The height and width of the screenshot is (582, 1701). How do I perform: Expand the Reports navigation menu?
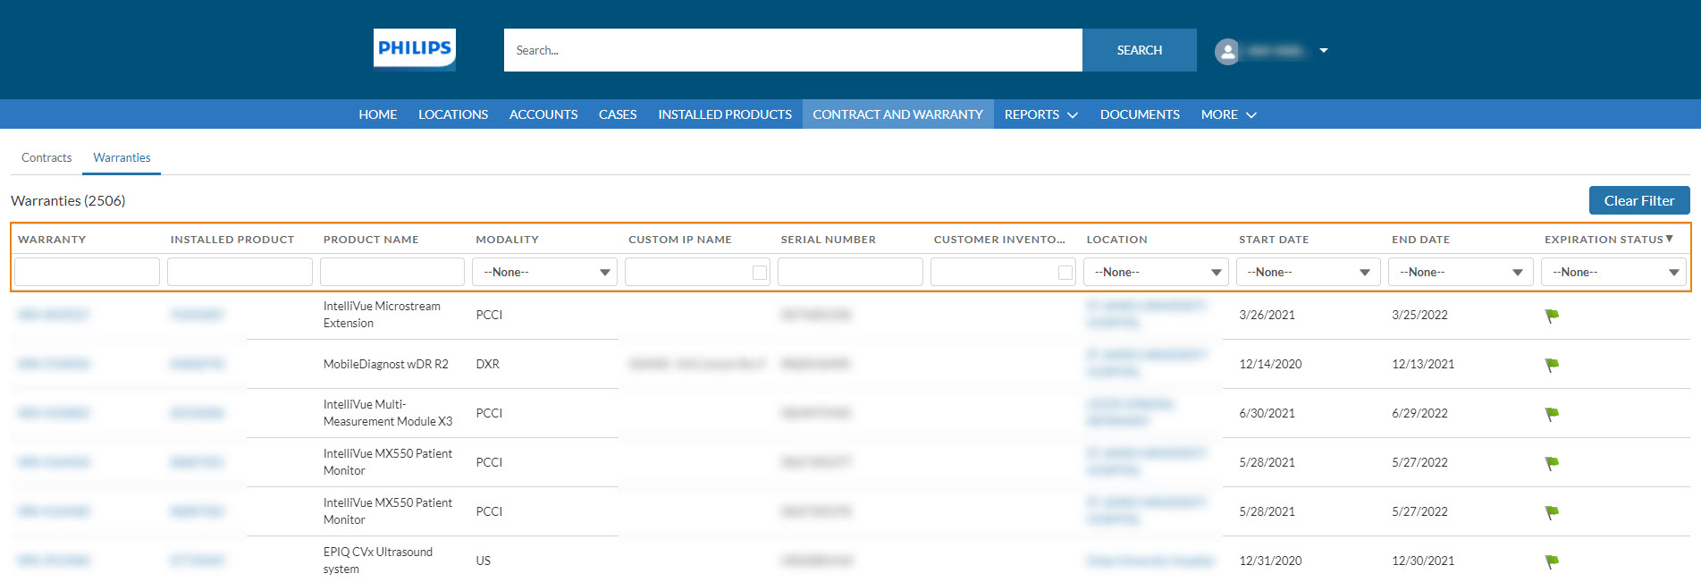pyautogui.click(x=1040, y=114)
